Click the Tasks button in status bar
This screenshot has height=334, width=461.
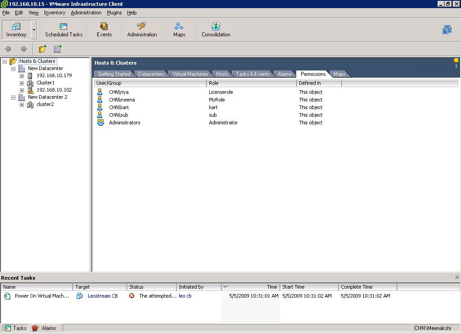click(x=16, y=328)
